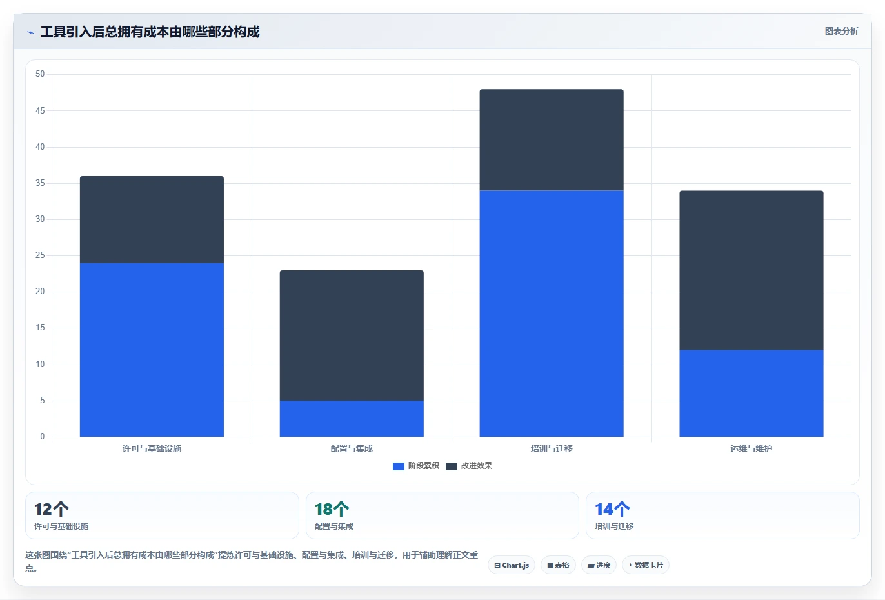Screen dimensions: 885x600
Task: Click the y-axis value 50
Action: 40,74
